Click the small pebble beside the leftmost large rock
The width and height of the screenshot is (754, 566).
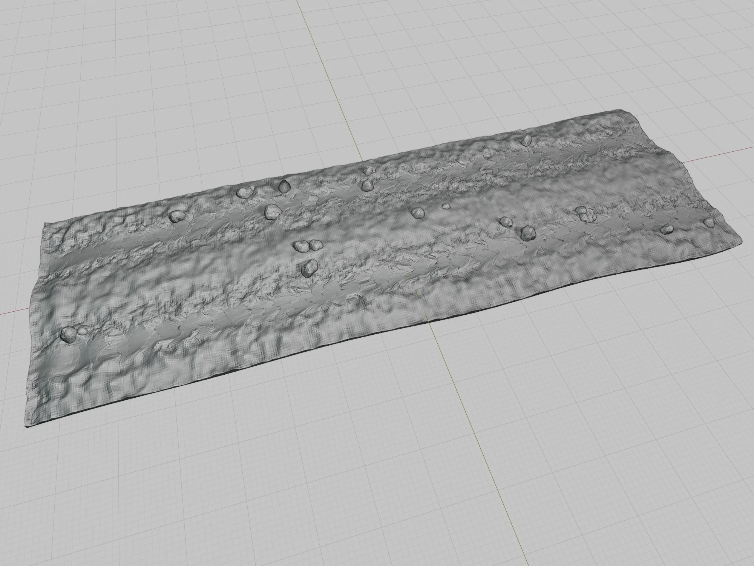[x=83, y=331]
